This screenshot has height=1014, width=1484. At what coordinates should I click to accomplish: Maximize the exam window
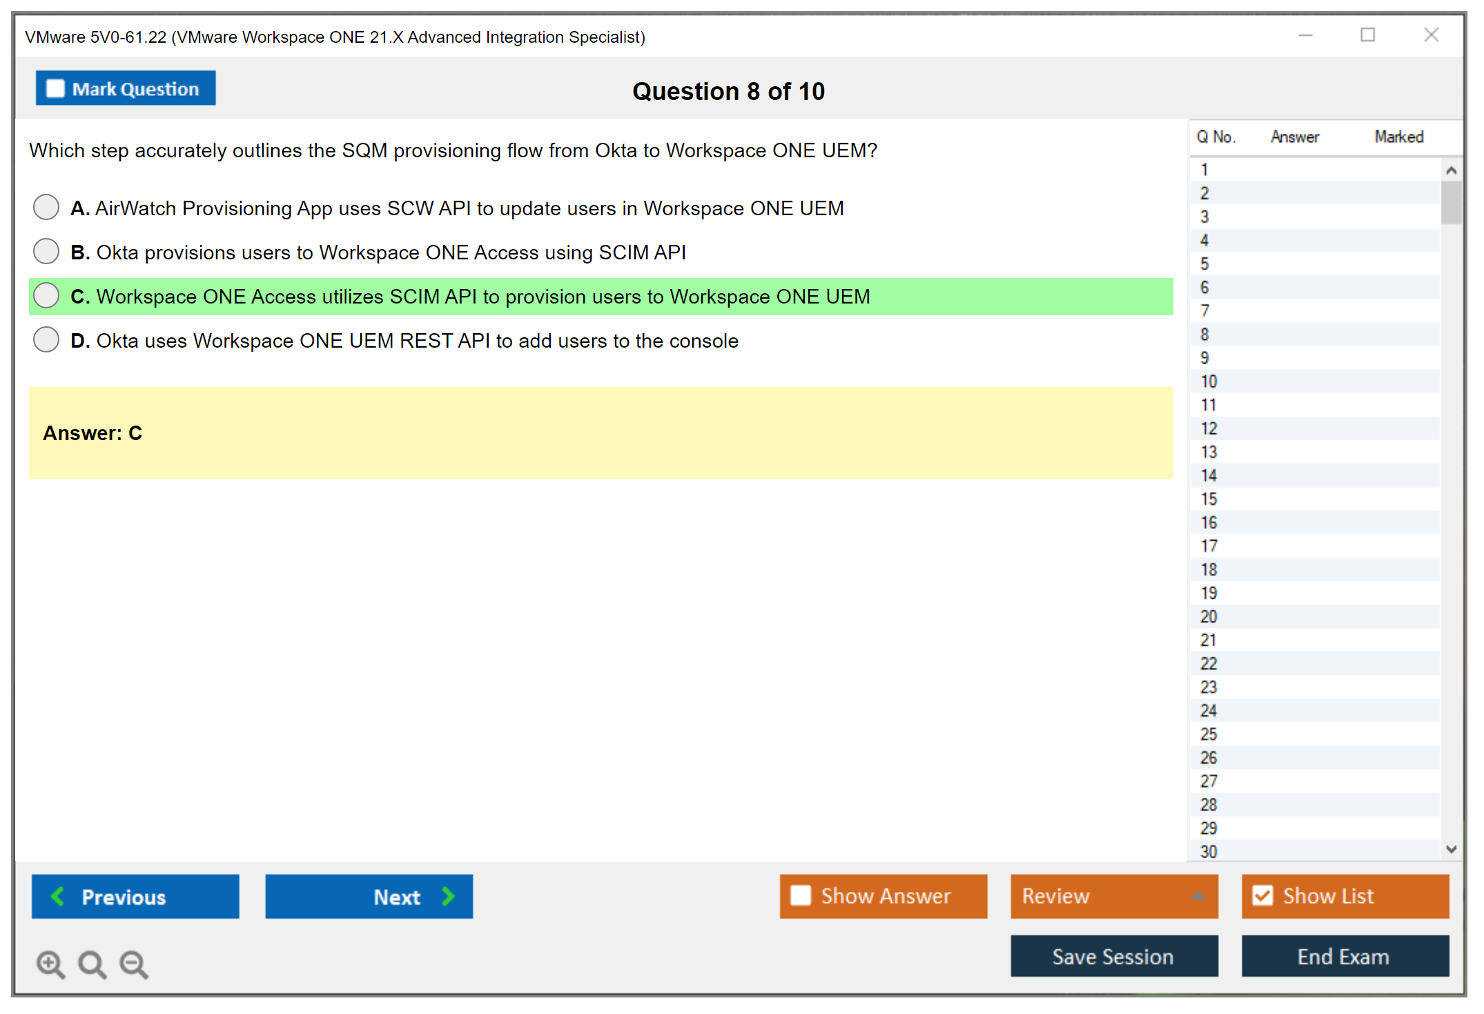coord(1367,35)
